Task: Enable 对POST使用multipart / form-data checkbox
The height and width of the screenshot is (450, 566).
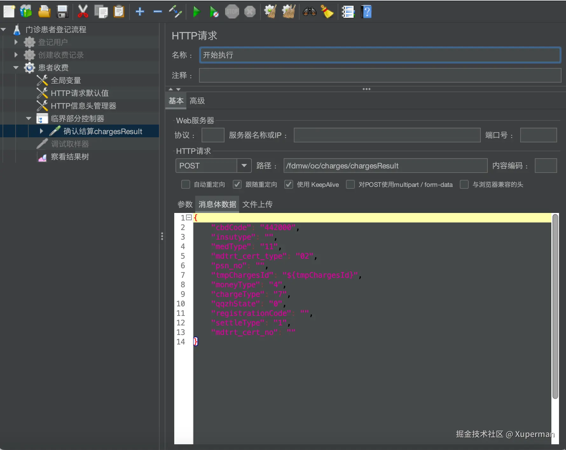Action: [x=350, y=185]
